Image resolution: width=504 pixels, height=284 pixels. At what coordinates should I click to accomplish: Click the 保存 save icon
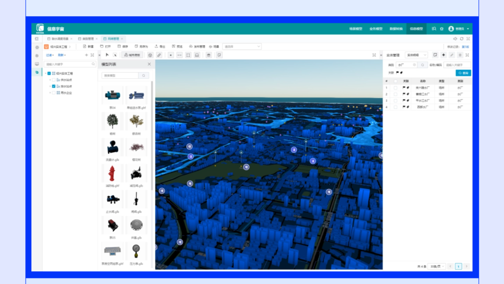click(x=119, y=47)
